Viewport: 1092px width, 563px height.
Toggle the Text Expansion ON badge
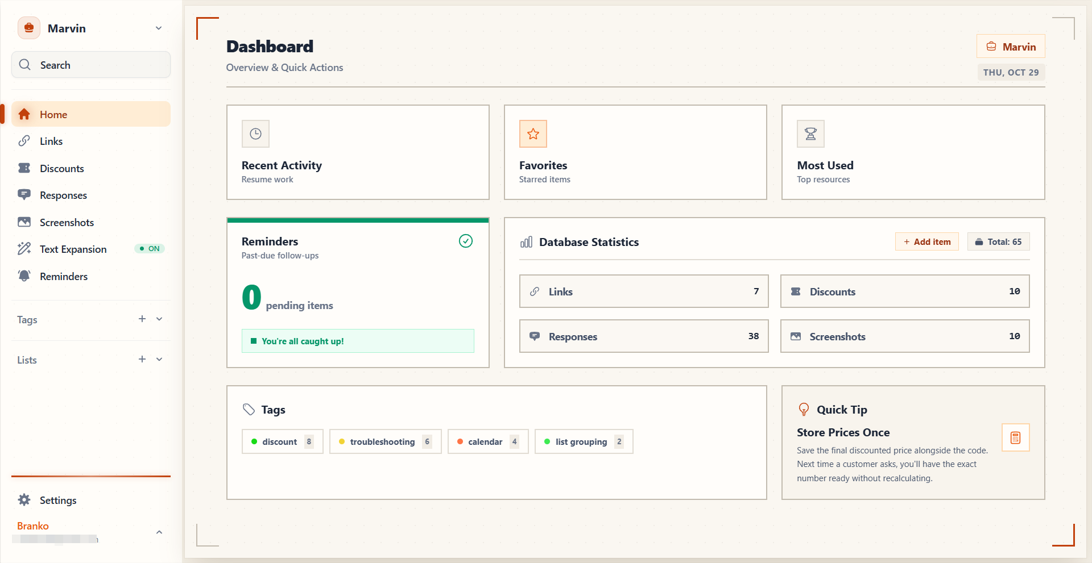coord(150,249)
